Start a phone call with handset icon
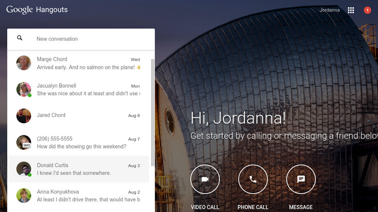Viewport: 378px width, 212px height. coord(253,179)
